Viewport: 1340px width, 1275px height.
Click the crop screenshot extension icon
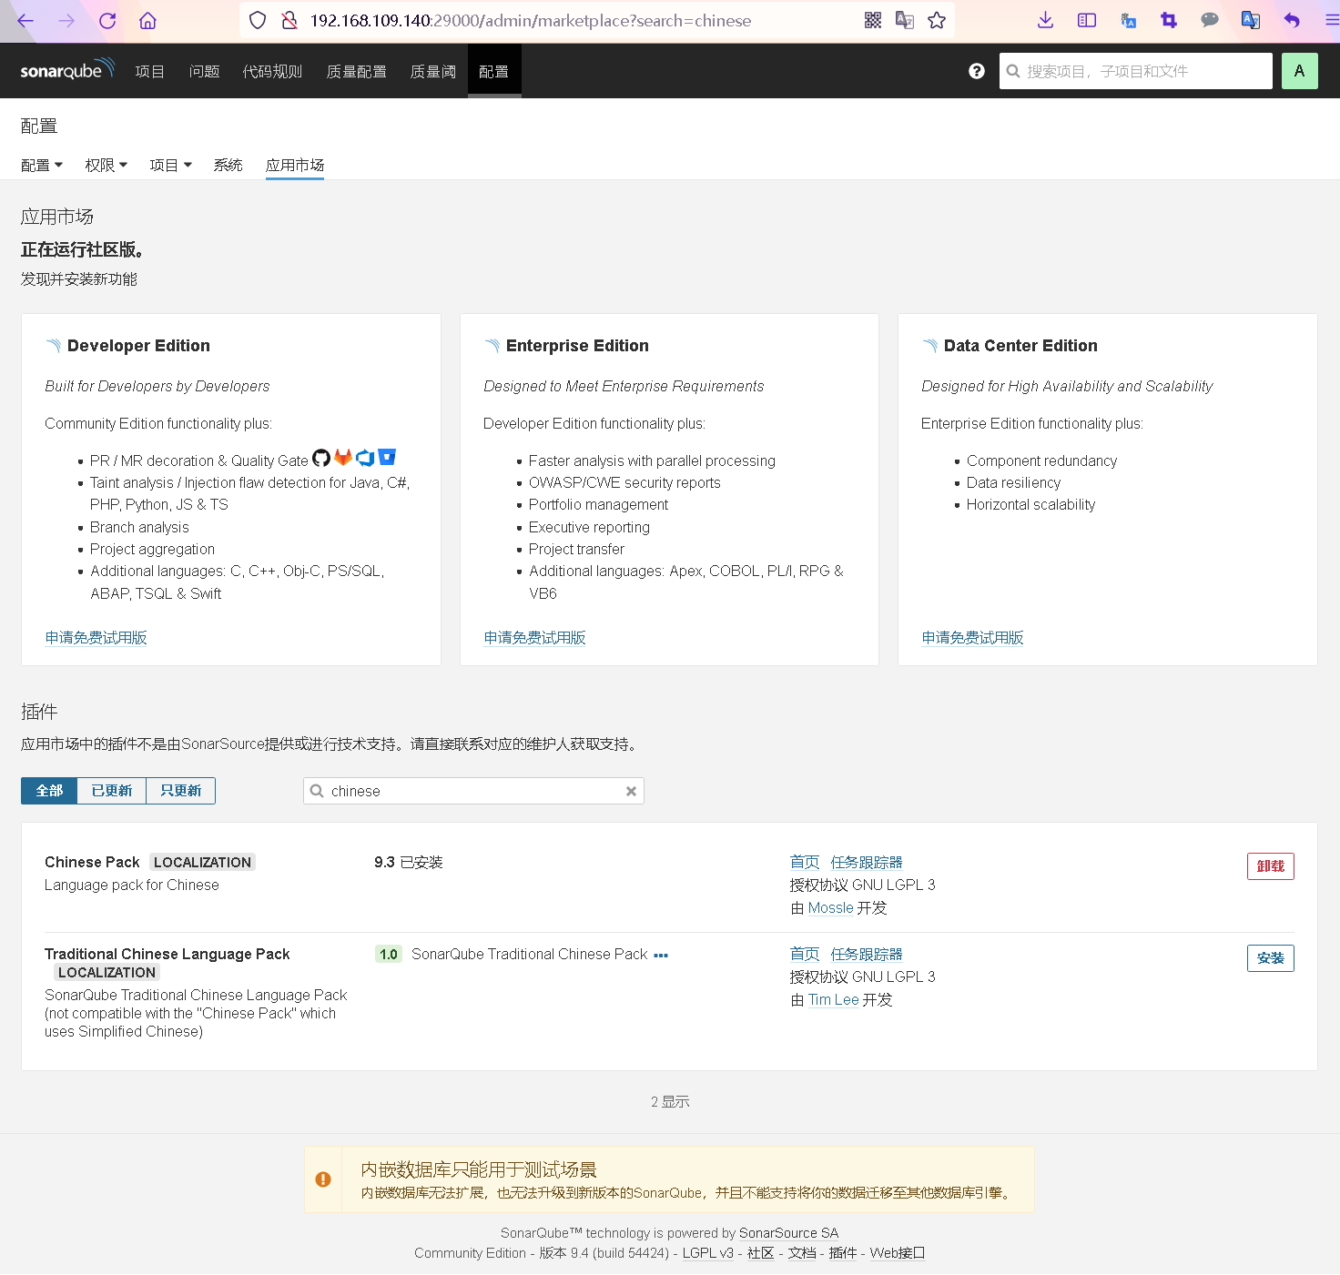(x=1169, y=20)
